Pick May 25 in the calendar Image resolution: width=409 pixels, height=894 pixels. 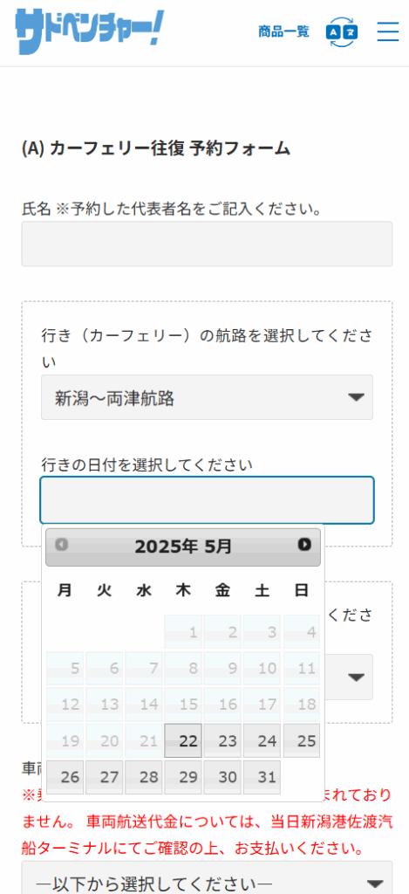pyautogui.click(x=302, y=740)
